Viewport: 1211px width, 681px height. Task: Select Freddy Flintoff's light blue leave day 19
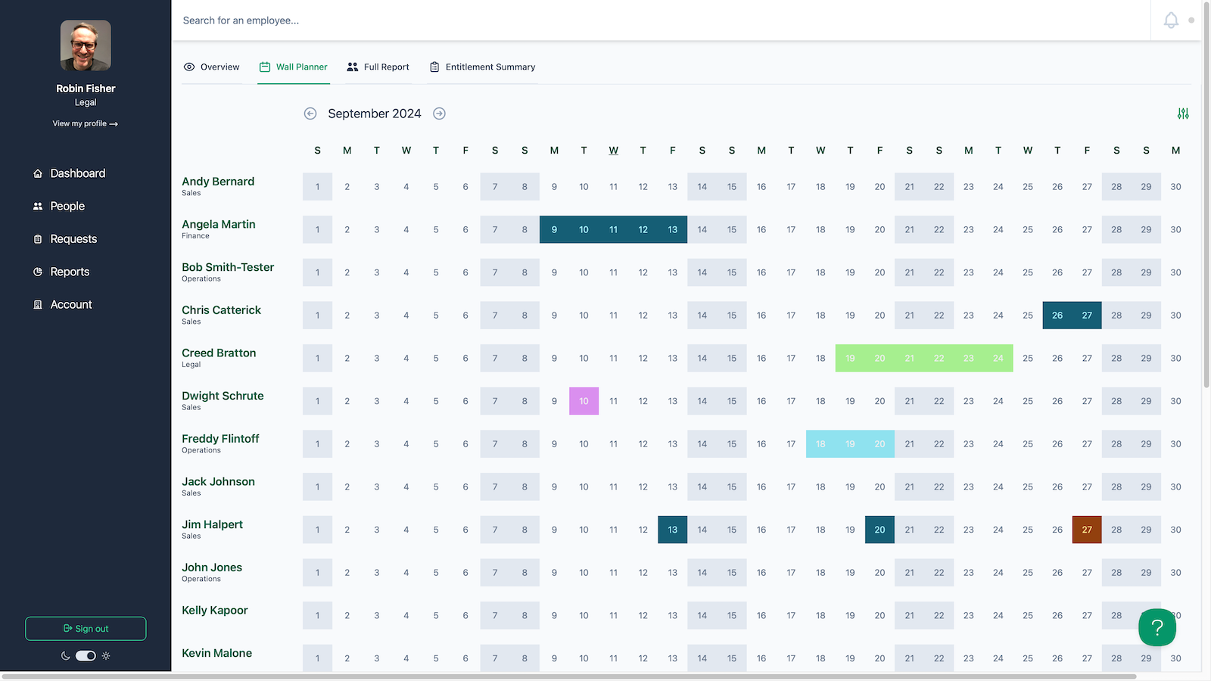click(850, 444)
